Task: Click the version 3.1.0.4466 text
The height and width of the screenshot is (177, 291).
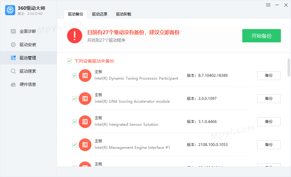Action: (x=207, y=121)
